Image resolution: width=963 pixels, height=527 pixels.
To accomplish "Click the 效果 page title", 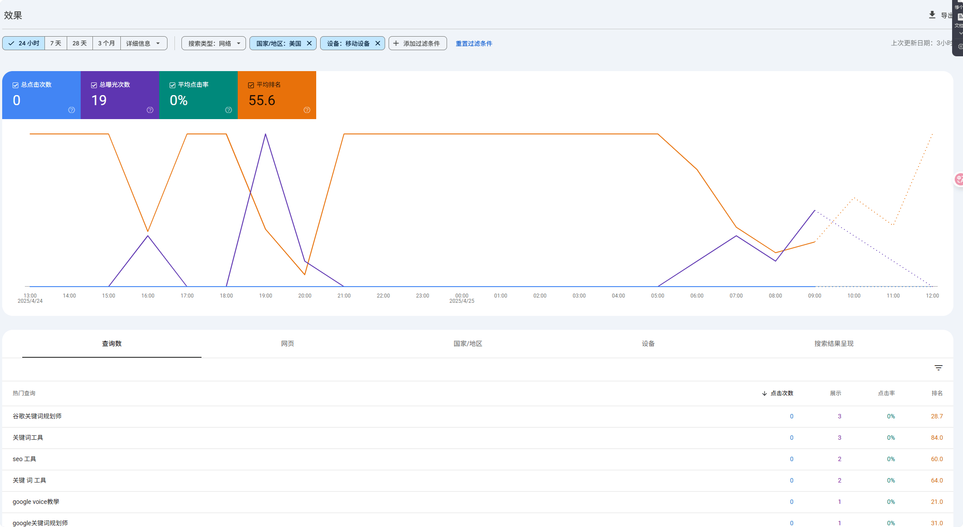I will click(x=13, y=15).
